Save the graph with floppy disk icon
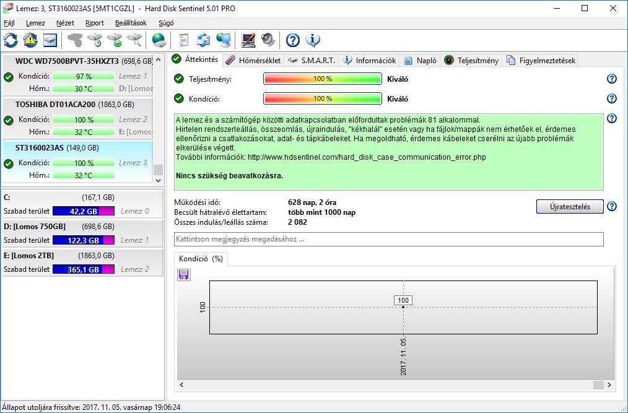 [x=184, y=274]
